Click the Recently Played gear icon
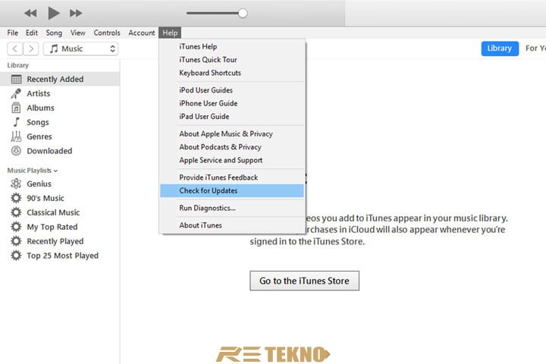This screenshot has height=364, width=546. (x=16, y=241)
